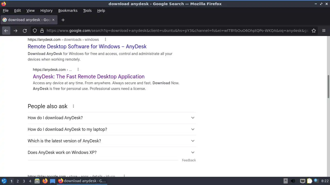330x185 pixels.
Task: Expand How do I download AnyDesk?
Action: (112, 118)
